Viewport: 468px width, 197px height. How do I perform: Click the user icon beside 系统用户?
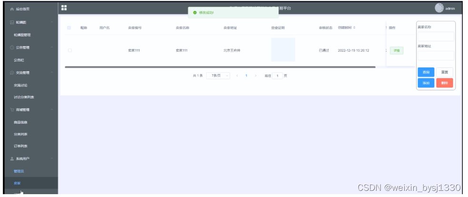(12, 159)
